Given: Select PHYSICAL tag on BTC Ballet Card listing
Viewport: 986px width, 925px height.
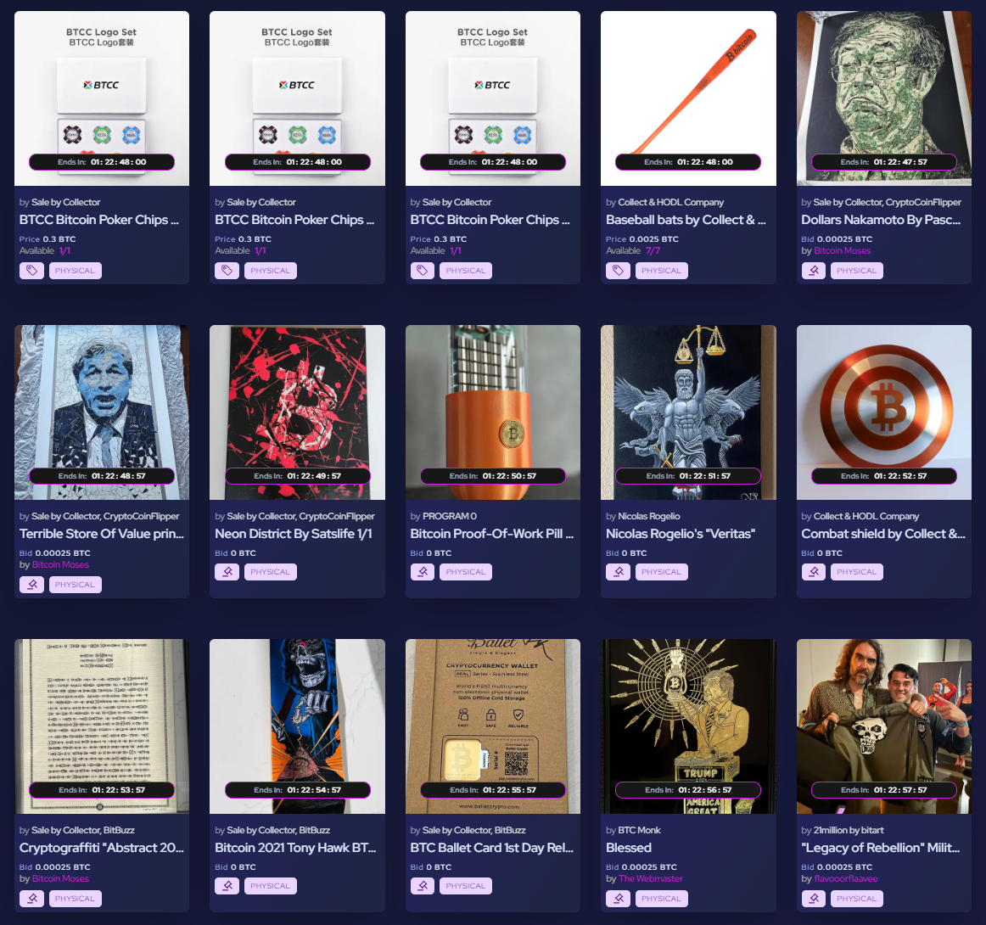Looking at the screenshot, I should (x=465, y=885).
